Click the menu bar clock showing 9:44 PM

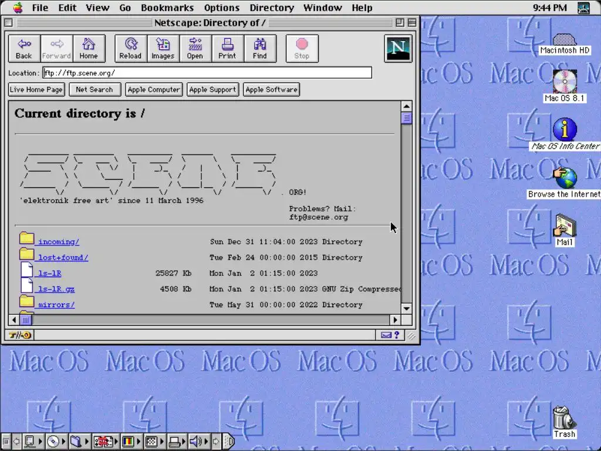(x=549, y=8)
